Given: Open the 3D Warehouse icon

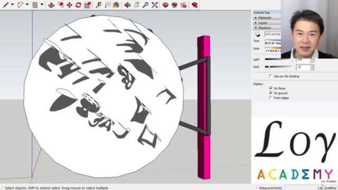Looking at the screenshot, I should [x=165, y=5].
